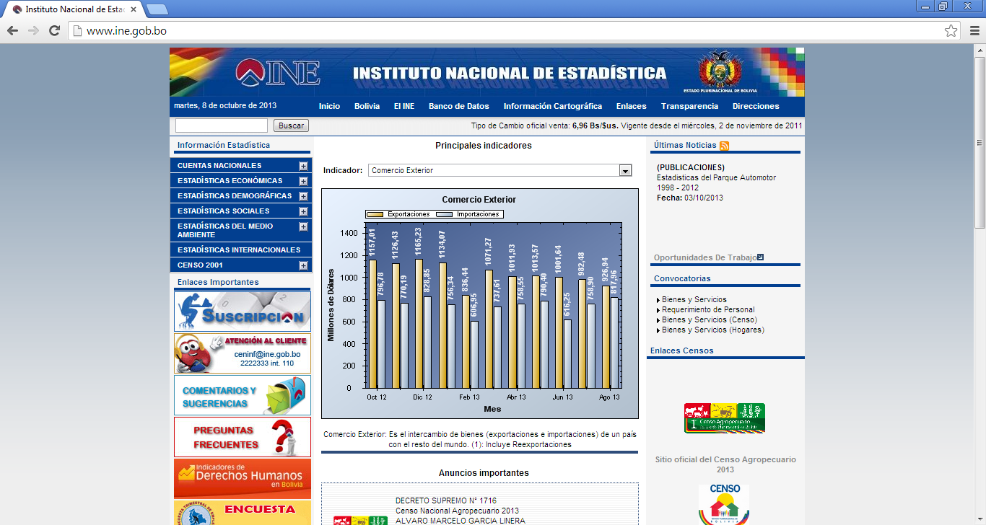Click the Exportaciones legend color box
The width and height of the screenshot is (986, 525).
click(376, 214)
